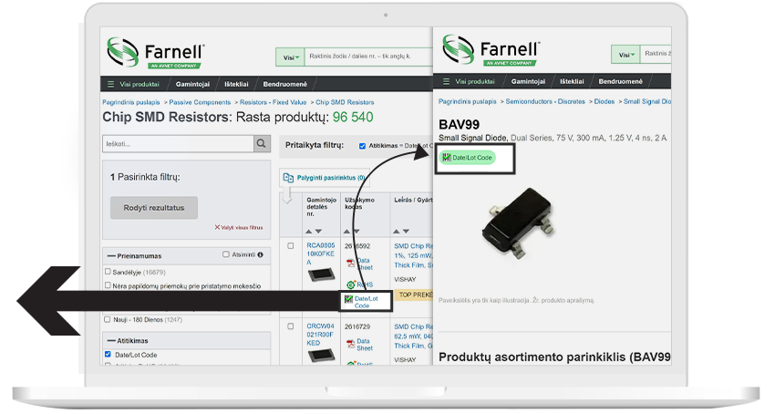Open the hamburger Visi produktai menu icon

110,84
